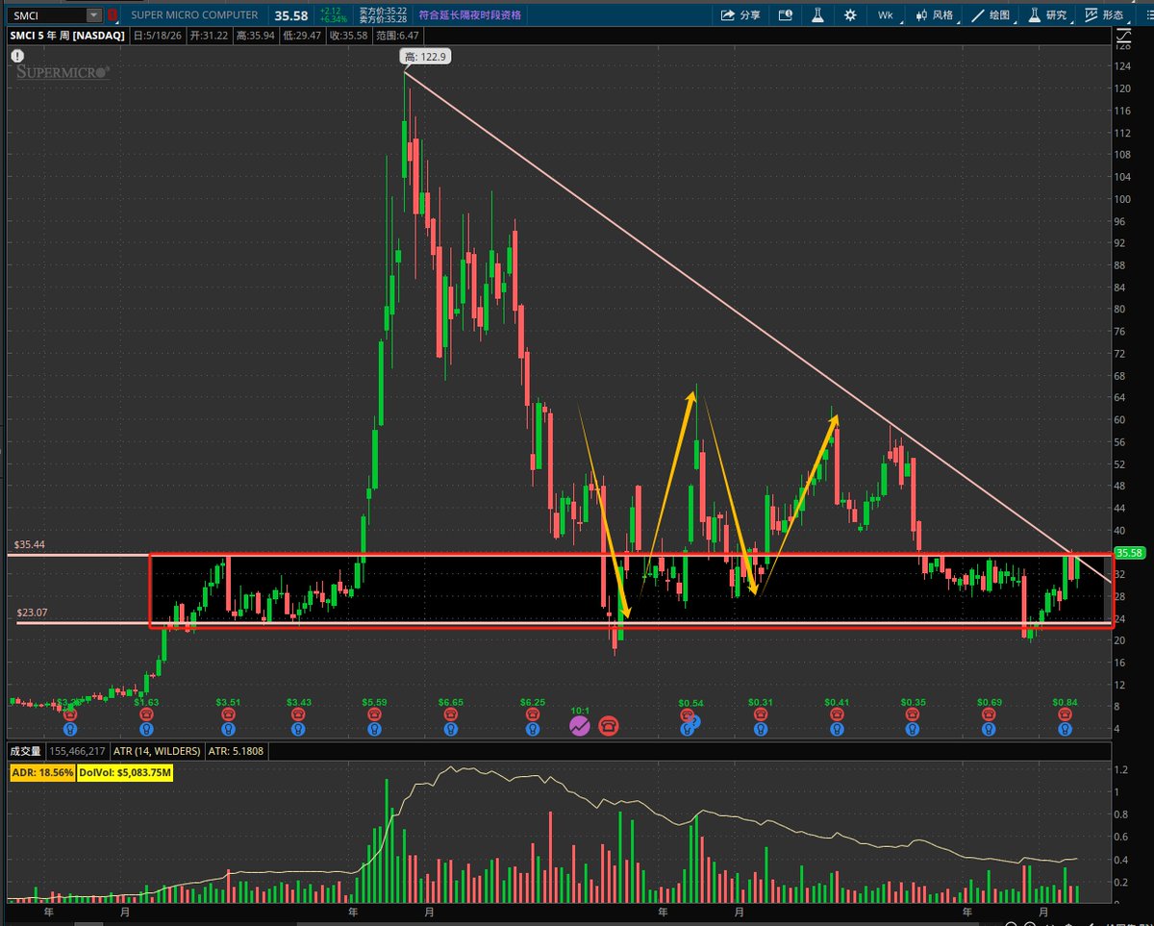Click the lightbulb icon under $0.84

(1065, 730)
